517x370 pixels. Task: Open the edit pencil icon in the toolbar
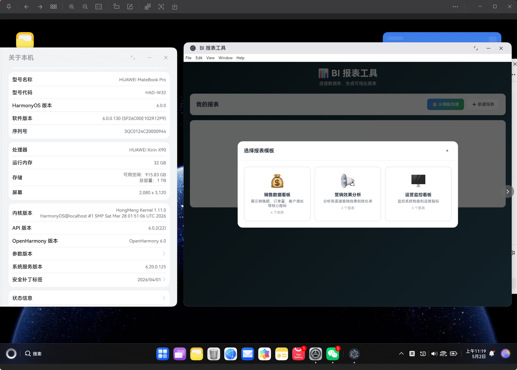point(130,7)
